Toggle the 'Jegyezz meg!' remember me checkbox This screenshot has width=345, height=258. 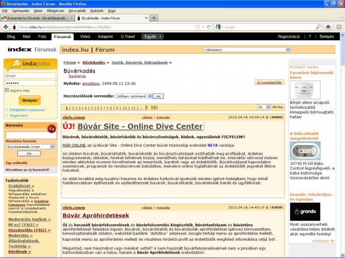click(x=7, y=90)
